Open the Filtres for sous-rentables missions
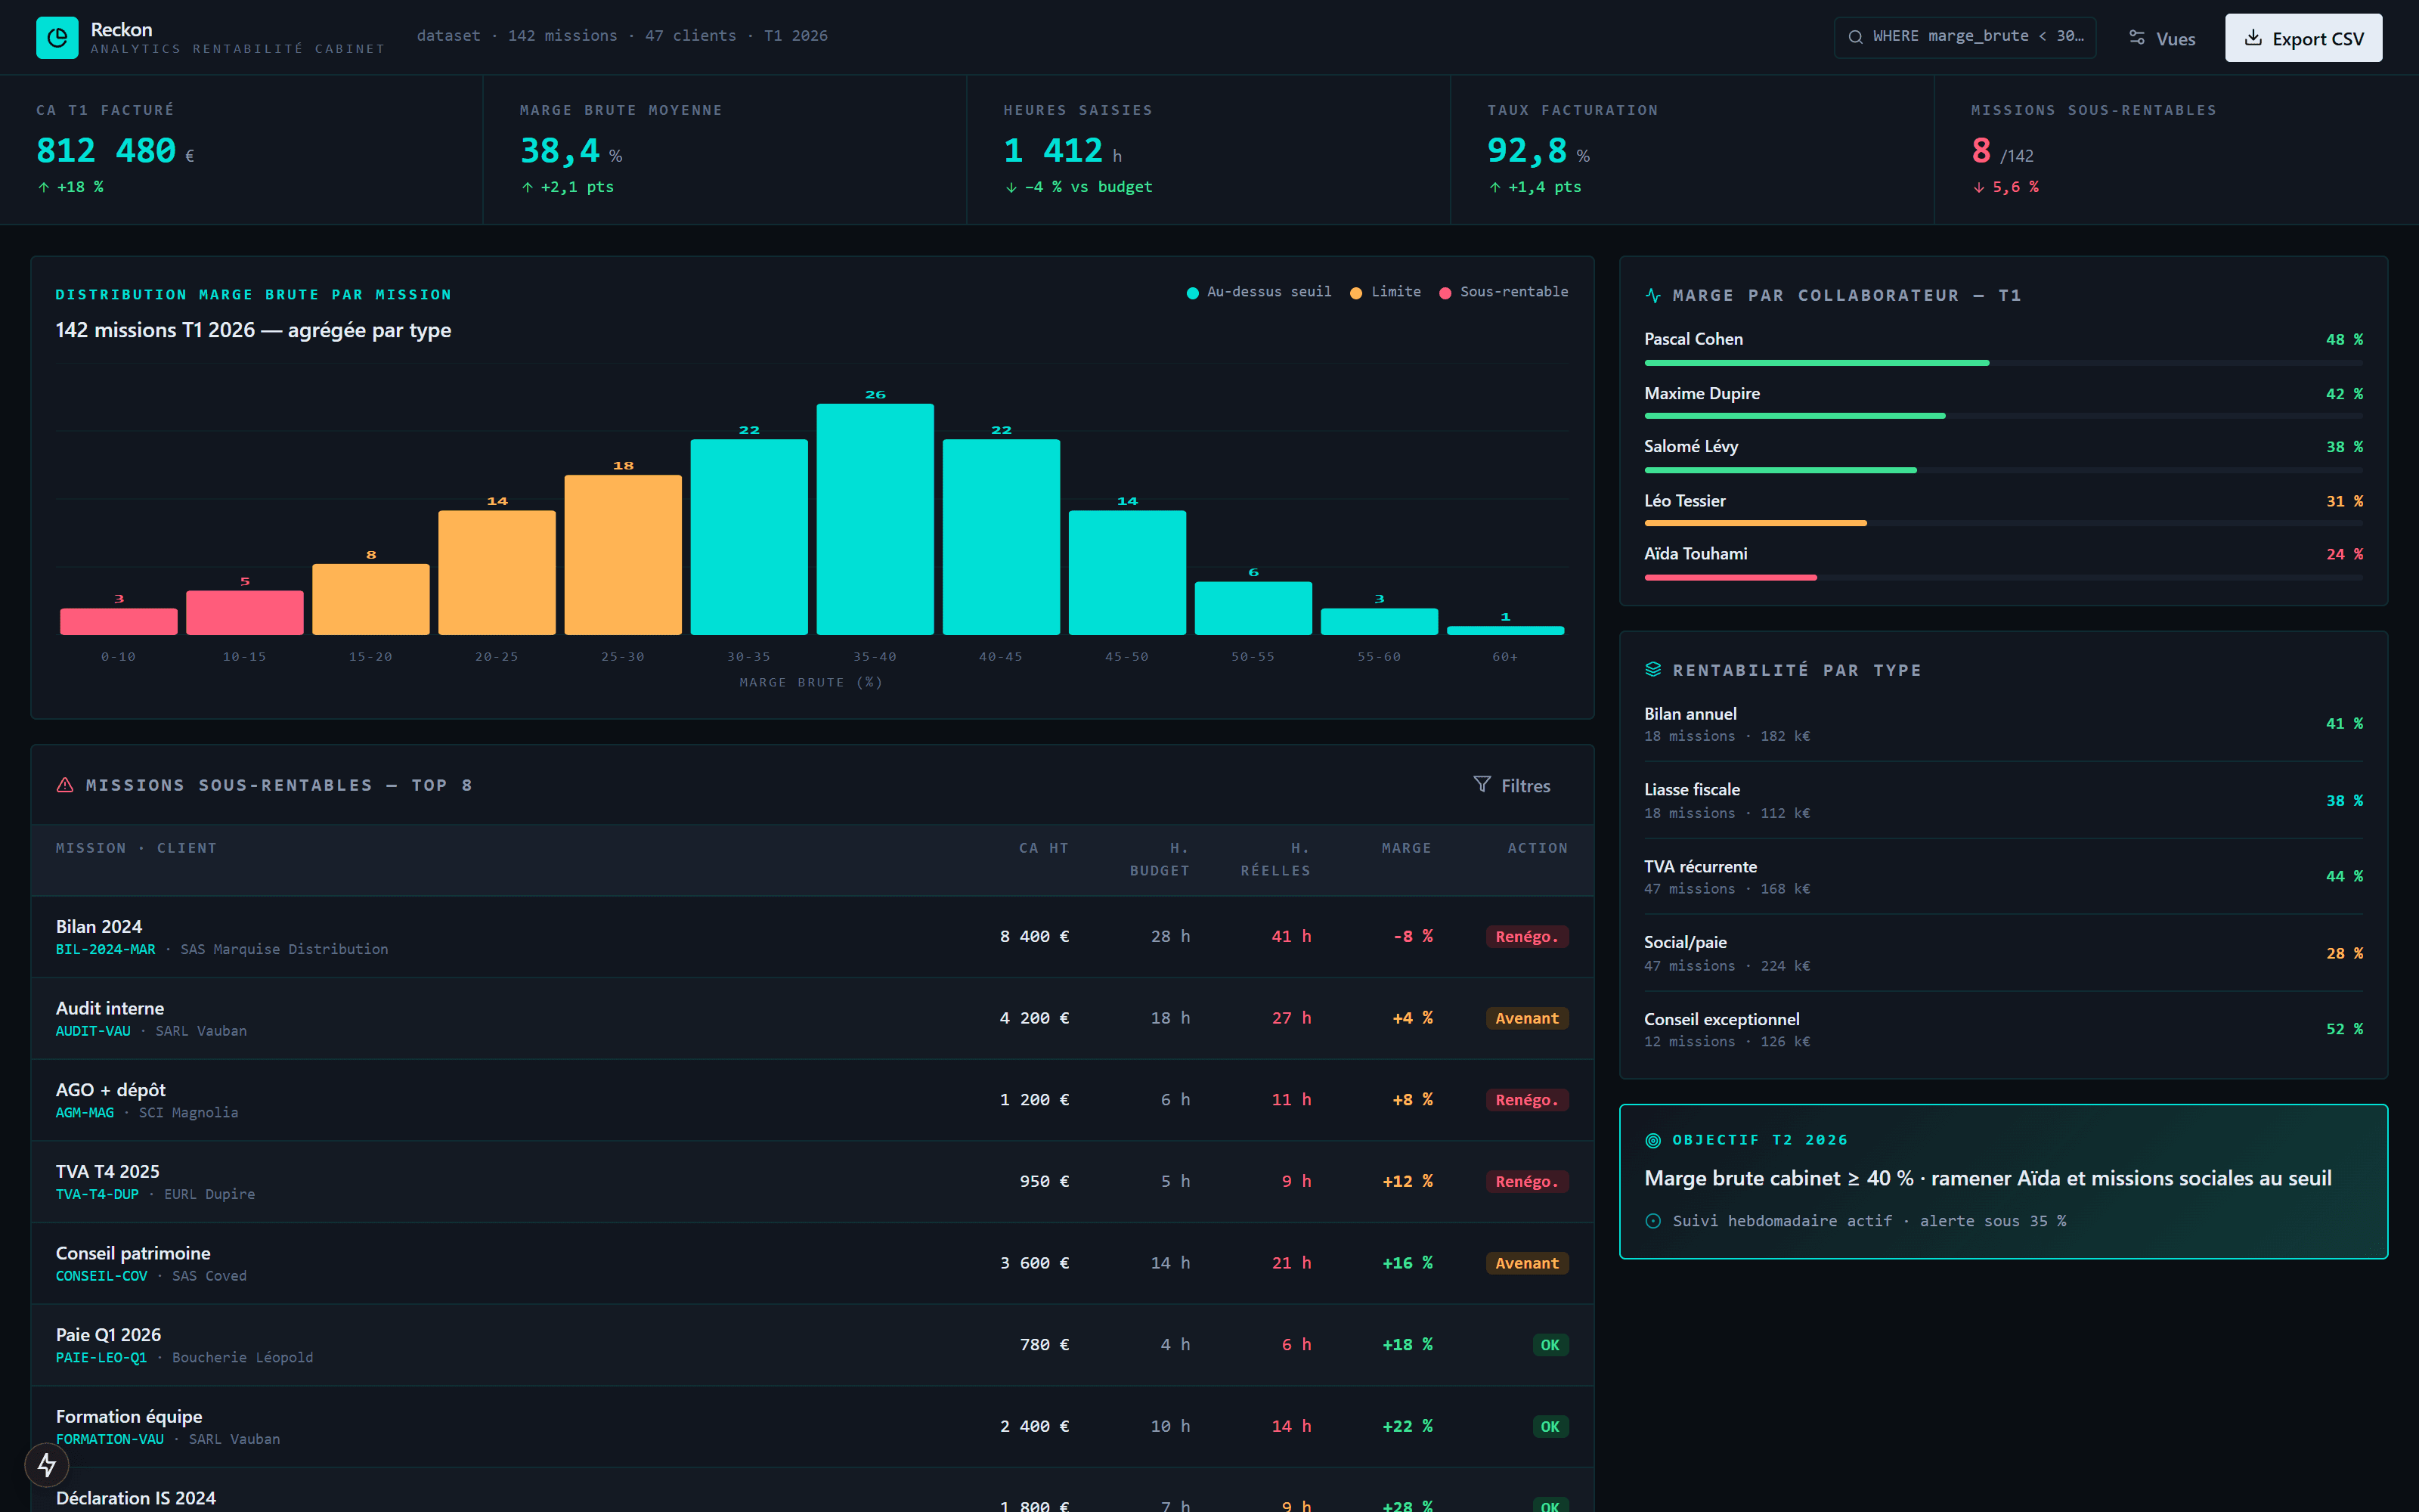The width and height of the screenshot is (2419, 1512). pyautogui.click(x=1513, y=786)
